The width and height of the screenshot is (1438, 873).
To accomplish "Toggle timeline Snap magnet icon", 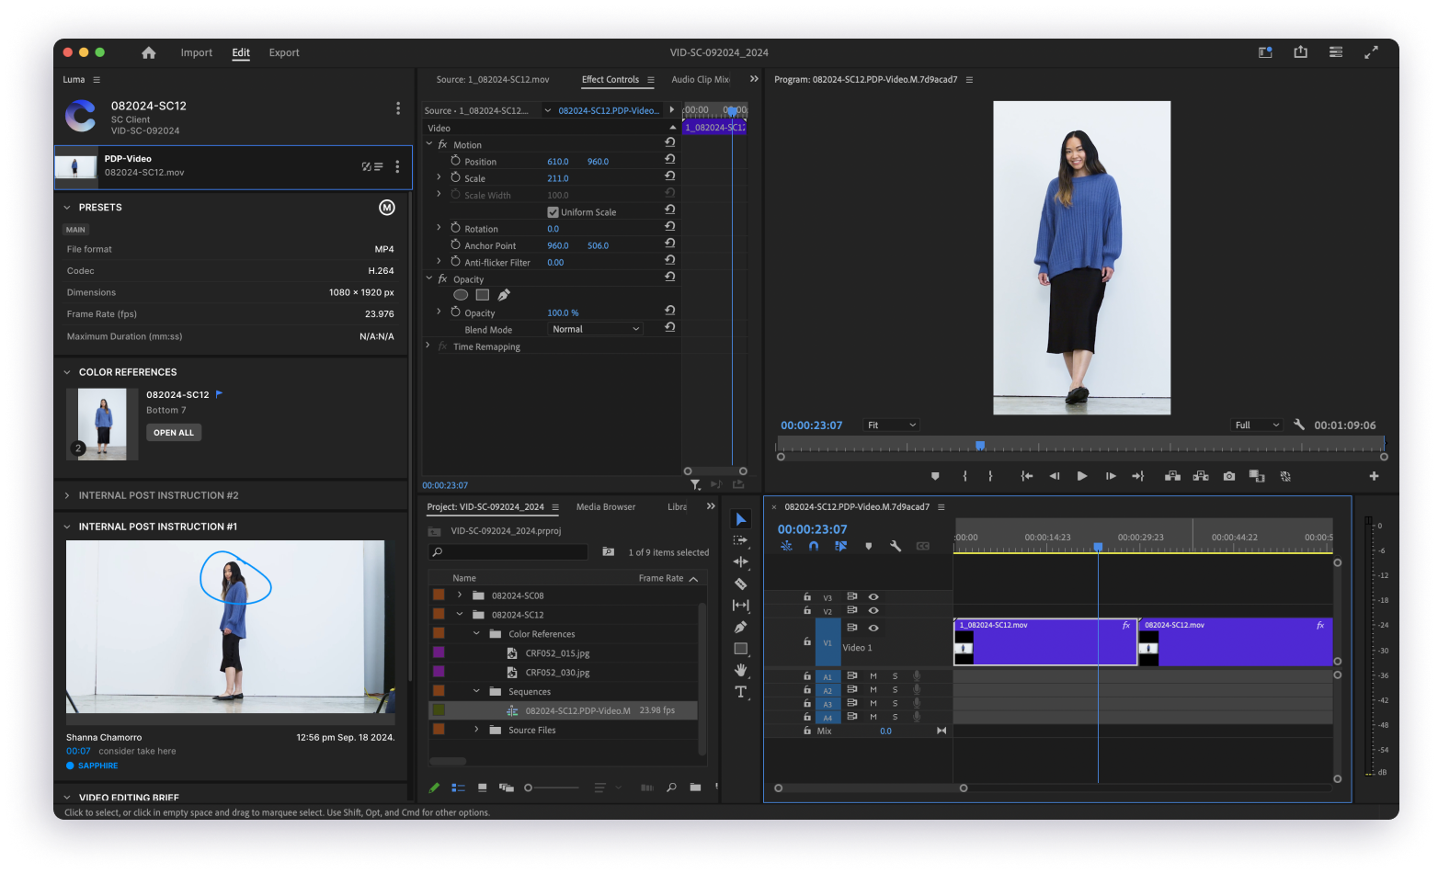I will (x=814, y=546).
